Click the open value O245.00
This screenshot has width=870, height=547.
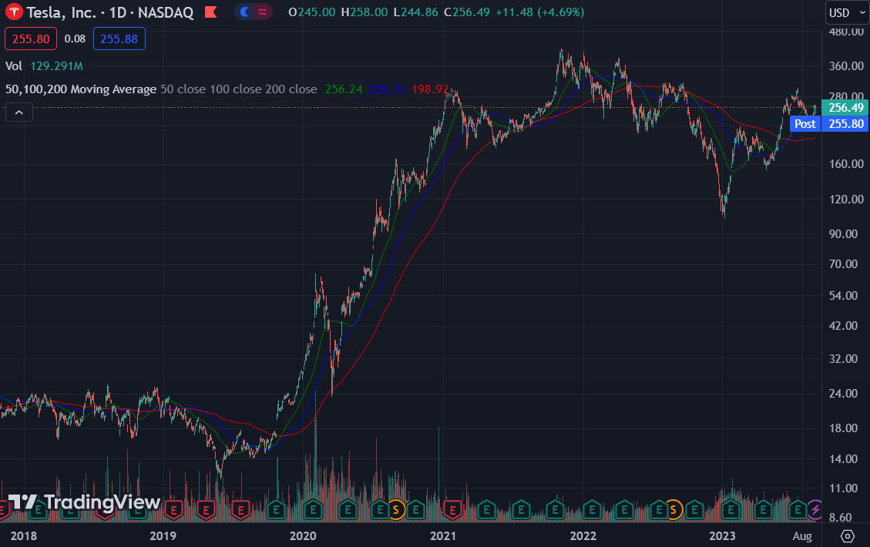(312, 12)
